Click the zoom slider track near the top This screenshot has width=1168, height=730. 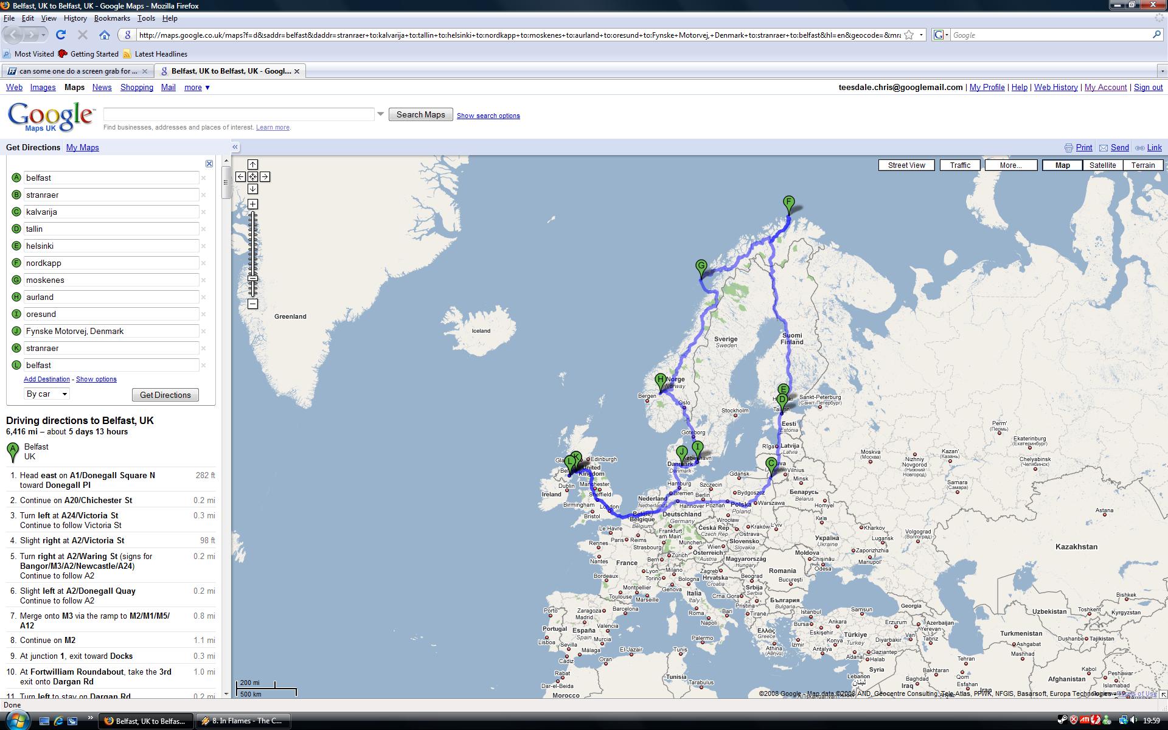click(252, 217)
